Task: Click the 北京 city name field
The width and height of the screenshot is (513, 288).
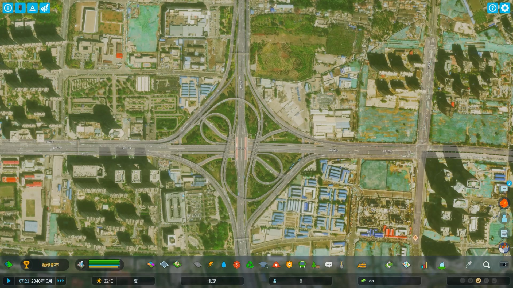Action: [212, 281]
